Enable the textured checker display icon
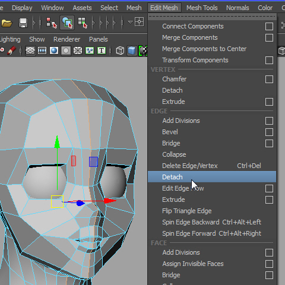The image size is (285, 285). tap(143, 50)
